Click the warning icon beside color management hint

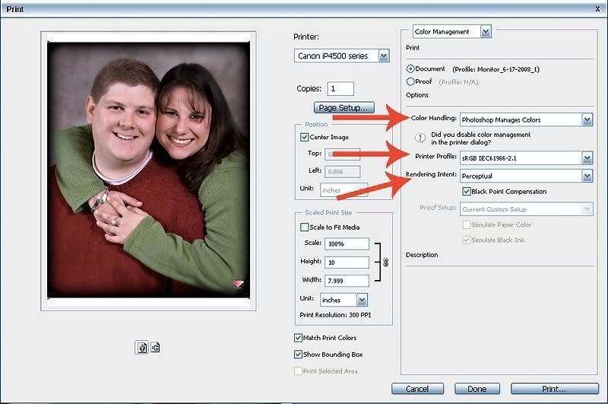tap(419, 138)
